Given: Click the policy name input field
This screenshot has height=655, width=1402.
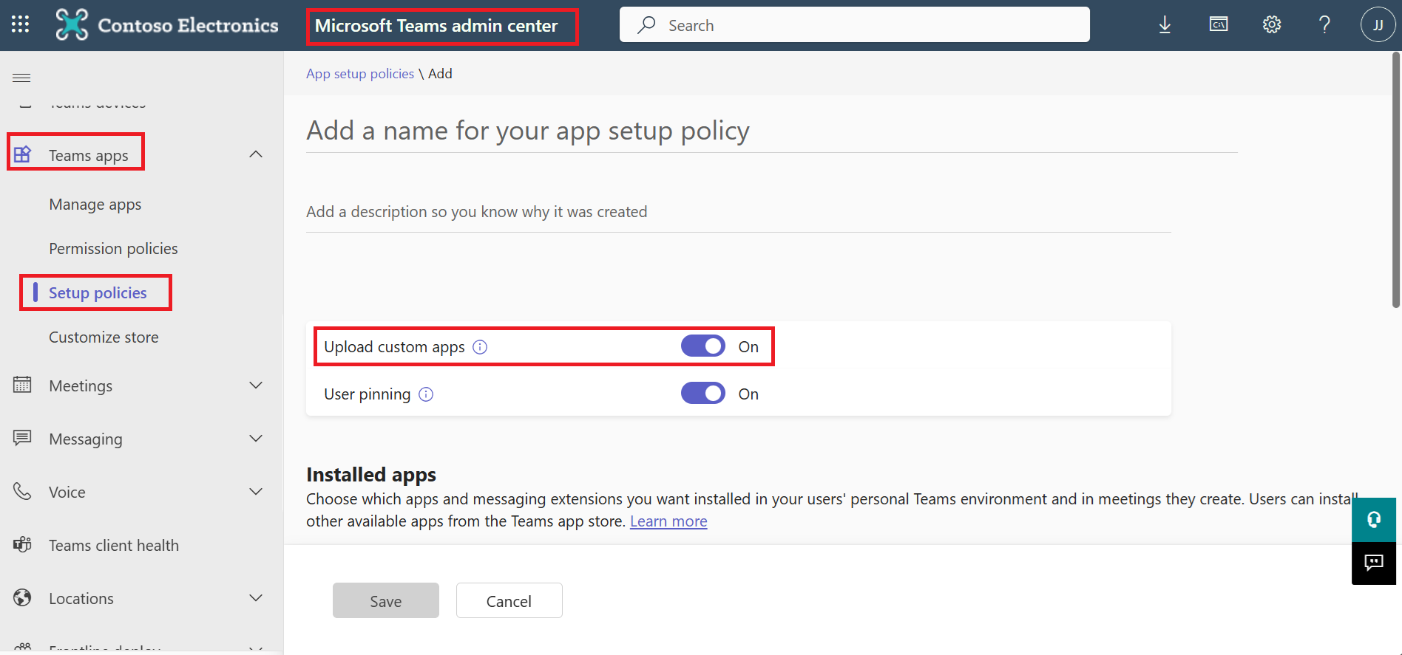Looking at the screenshot, I should point(771,131).
